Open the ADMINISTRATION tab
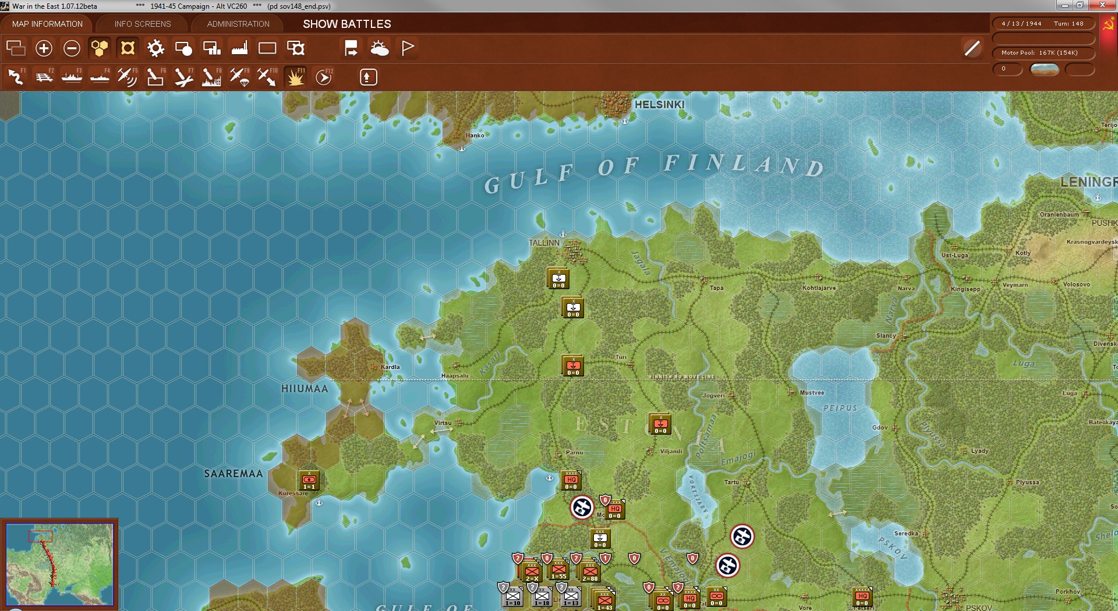Image resolution: width=1118 pixels, height=611 pixels. point(238,24)
